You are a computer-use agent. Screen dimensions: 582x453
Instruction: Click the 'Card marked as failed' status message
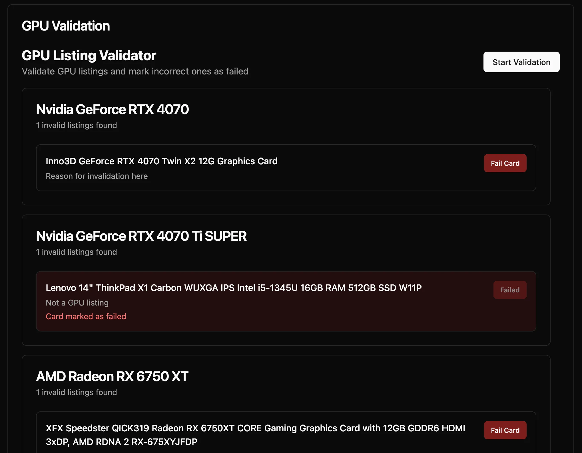86,316
